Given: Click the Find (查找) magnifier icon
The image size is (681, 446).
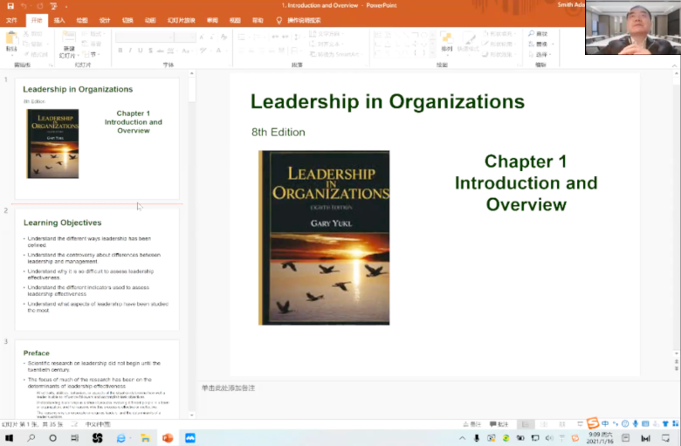Looking at the screenshot, I should (x=531, y=33).
